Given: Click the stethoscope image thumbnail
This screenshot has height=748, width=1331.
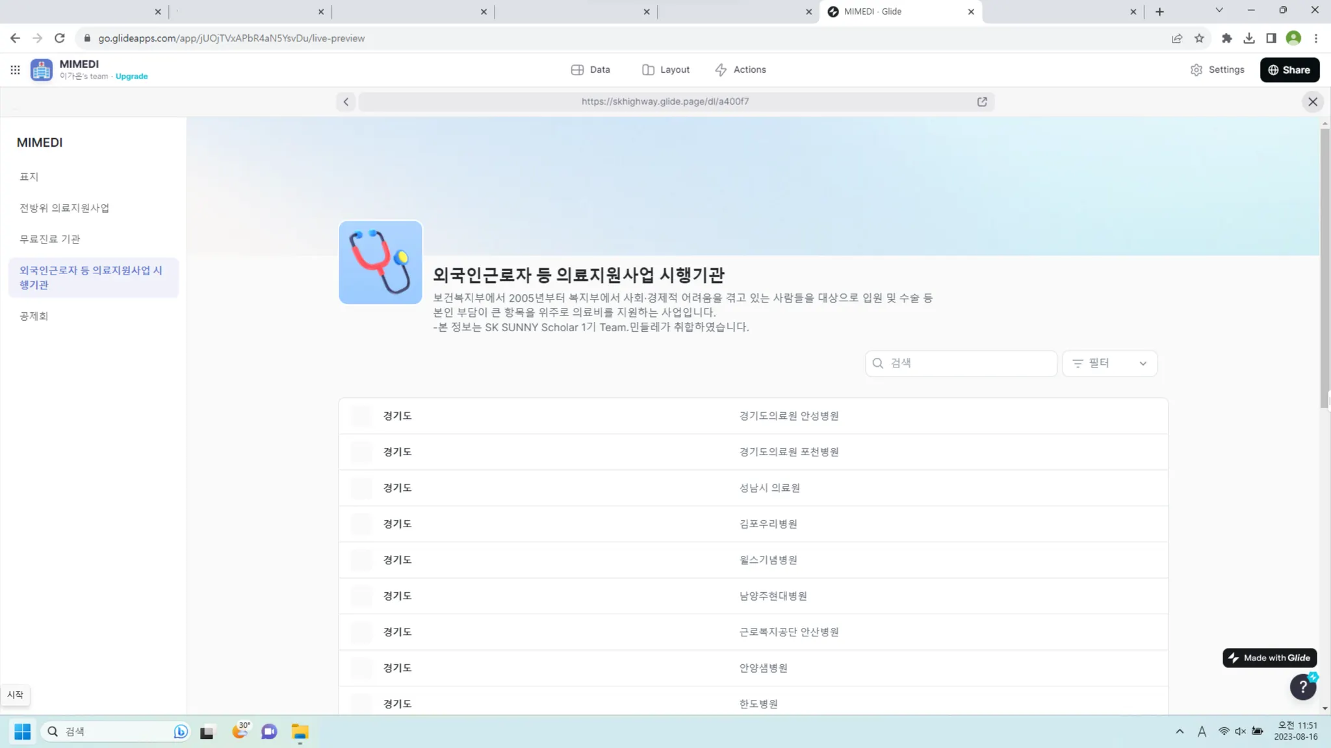Looking at the screenshot, I should 380,262.
